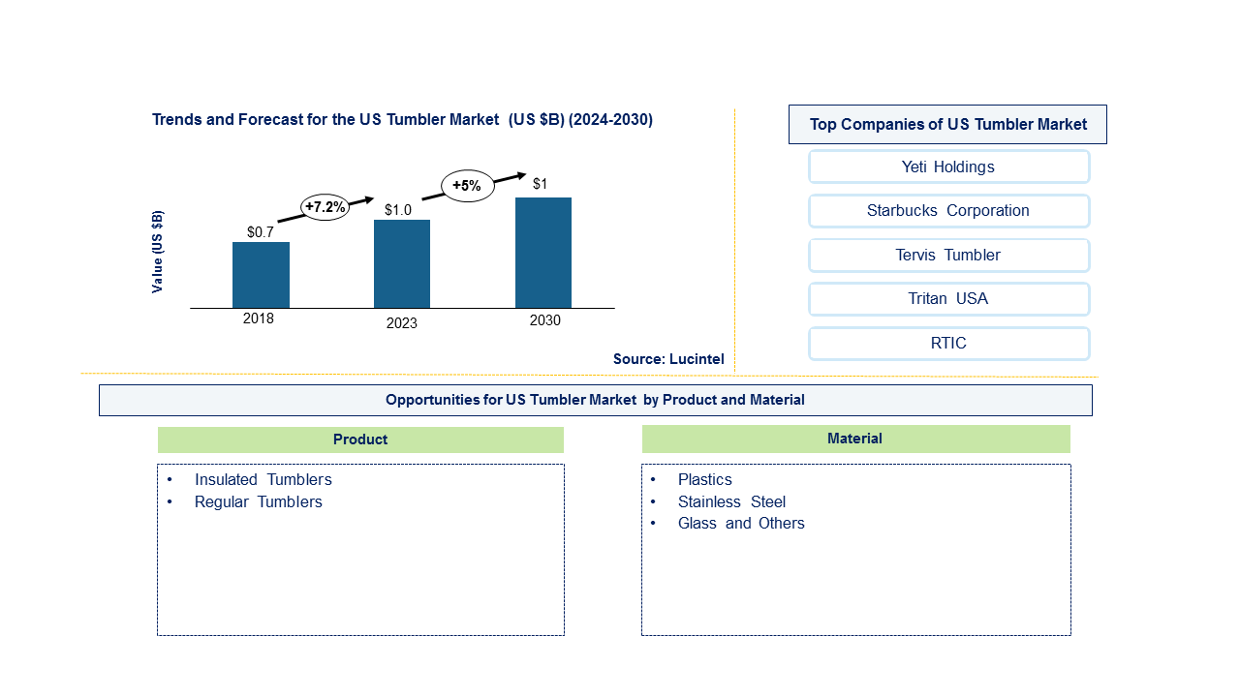Click the green Material header

click(855, 439)
